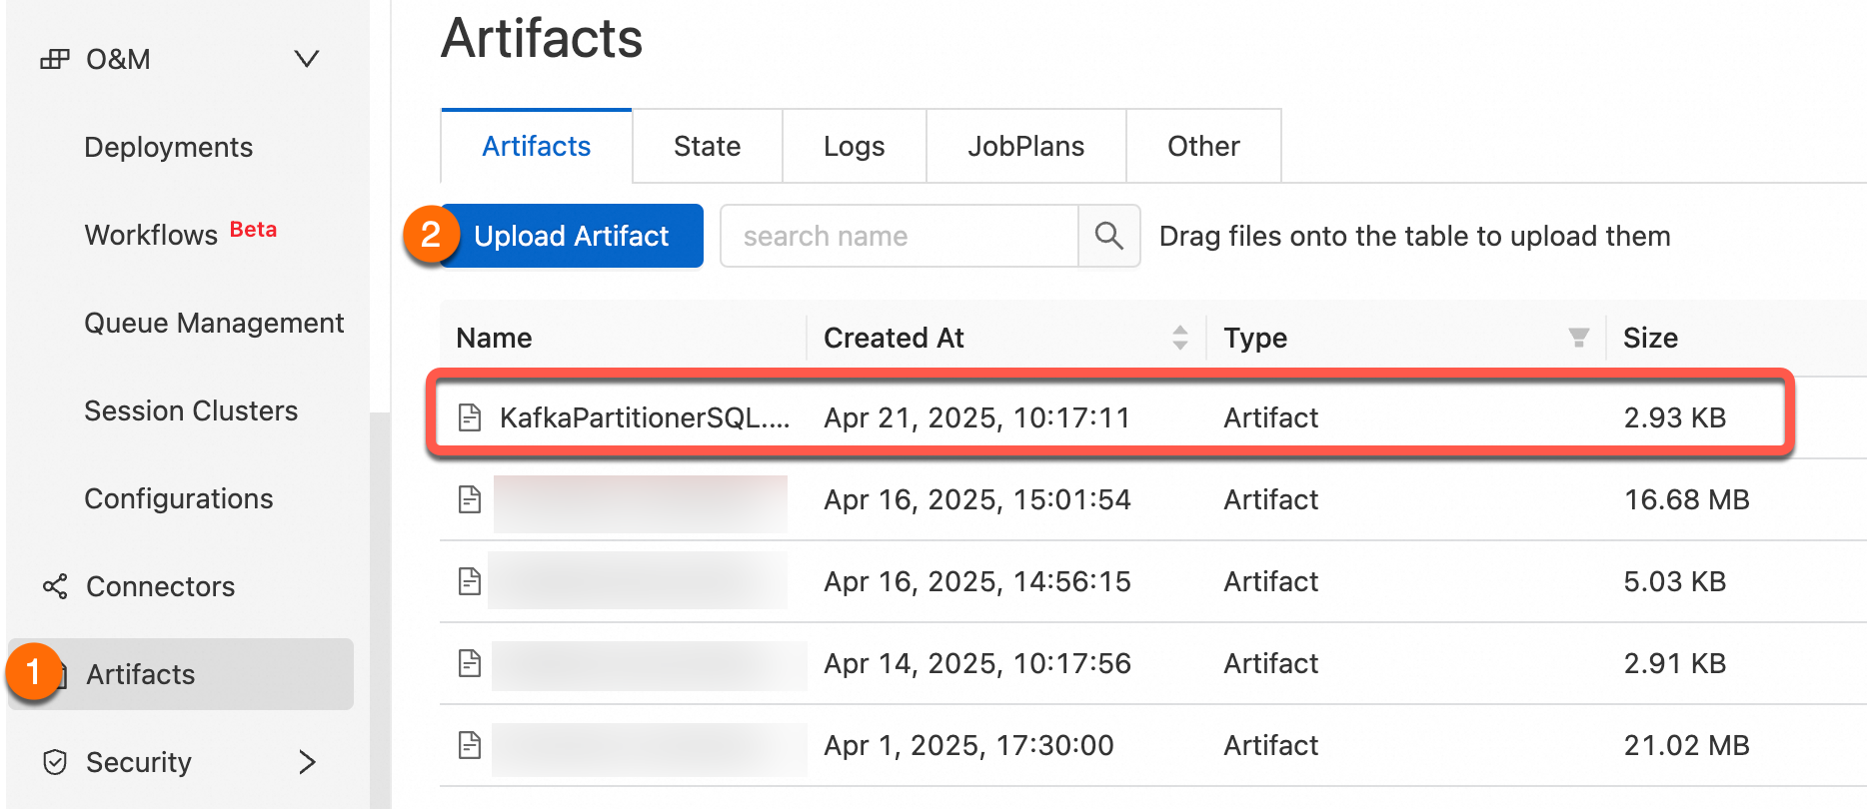Click the Security shield icon

55,762
